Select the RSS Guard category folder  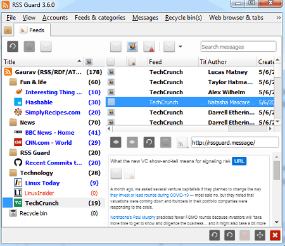coord(54,153)
